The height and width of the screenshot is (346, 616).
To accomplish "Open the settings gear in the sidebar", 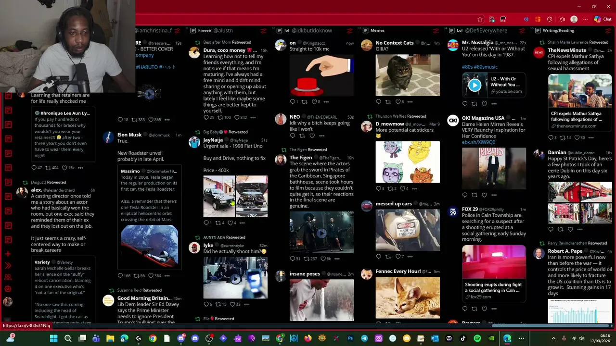I will (8, 289).
